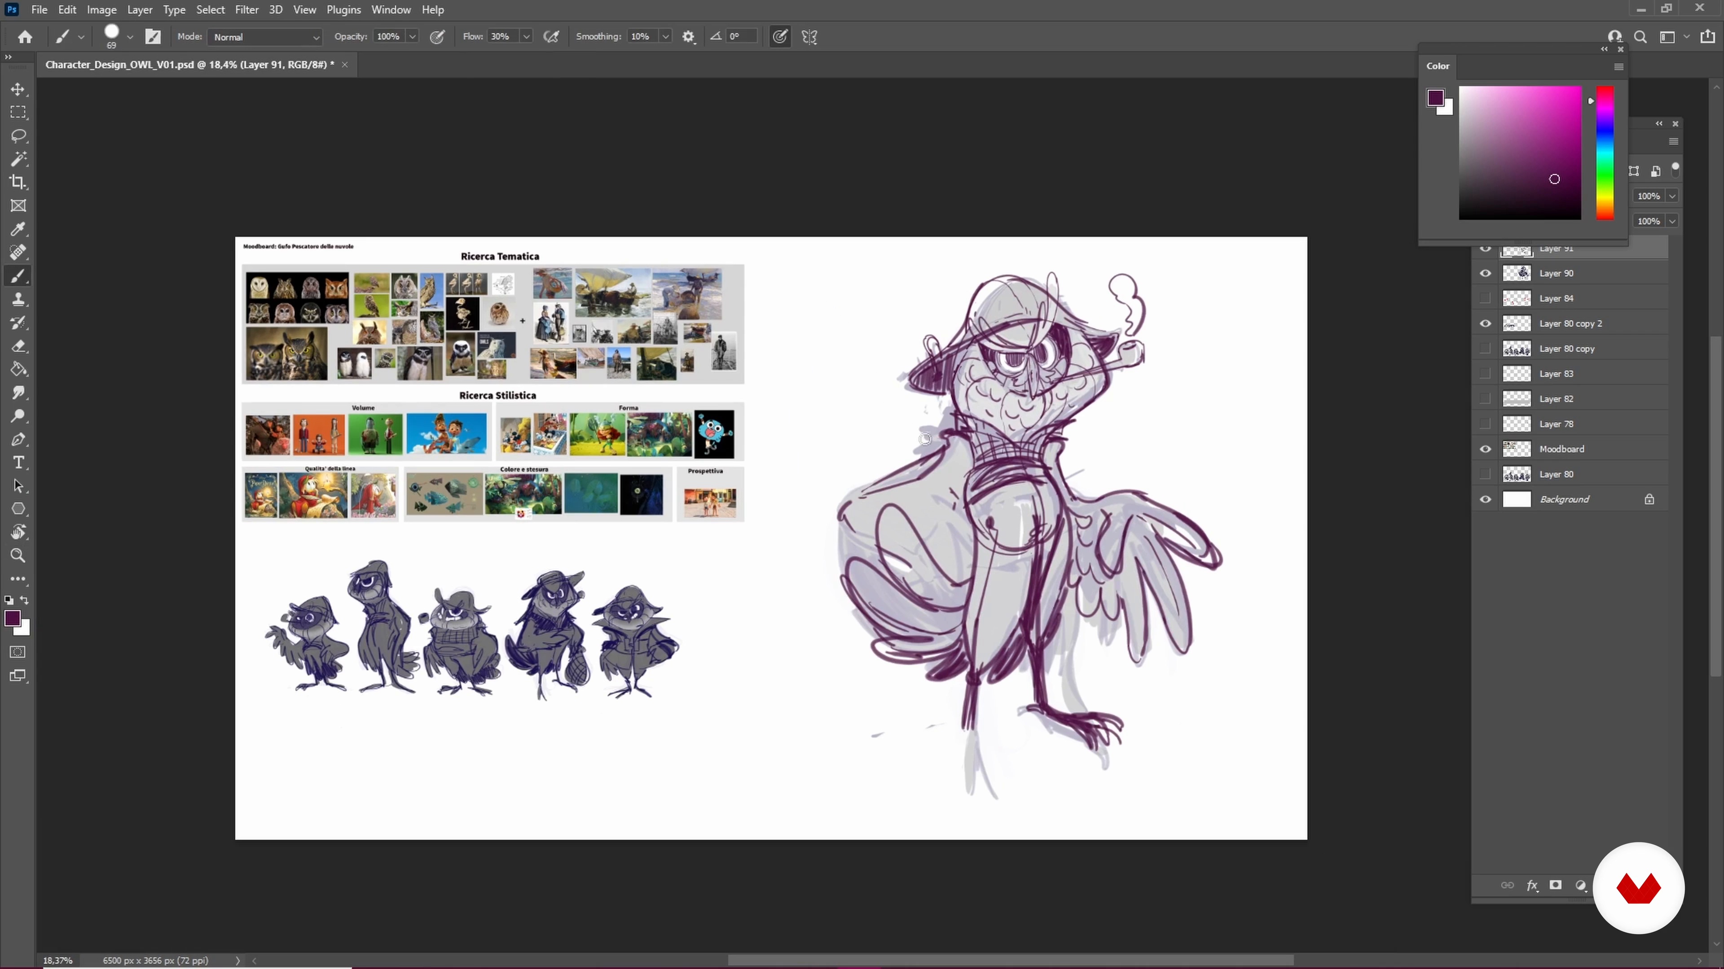Viewport: 1724px width, 969px height.
Task: Select the Shape tool
Action: (18, 509)
